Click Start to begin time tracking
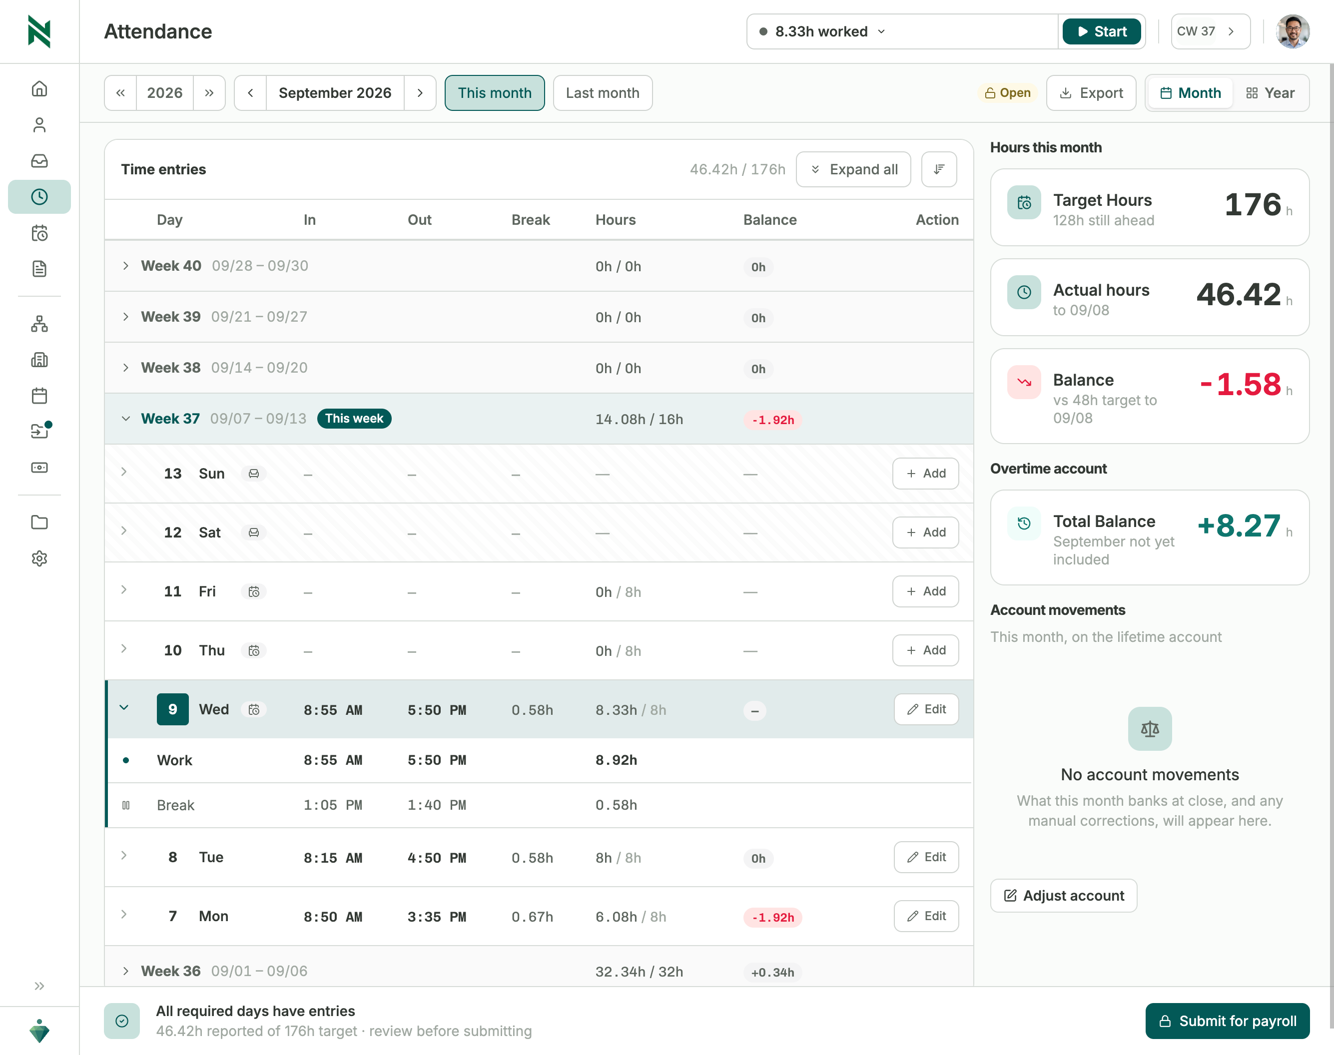 (x=1102, y=31)
